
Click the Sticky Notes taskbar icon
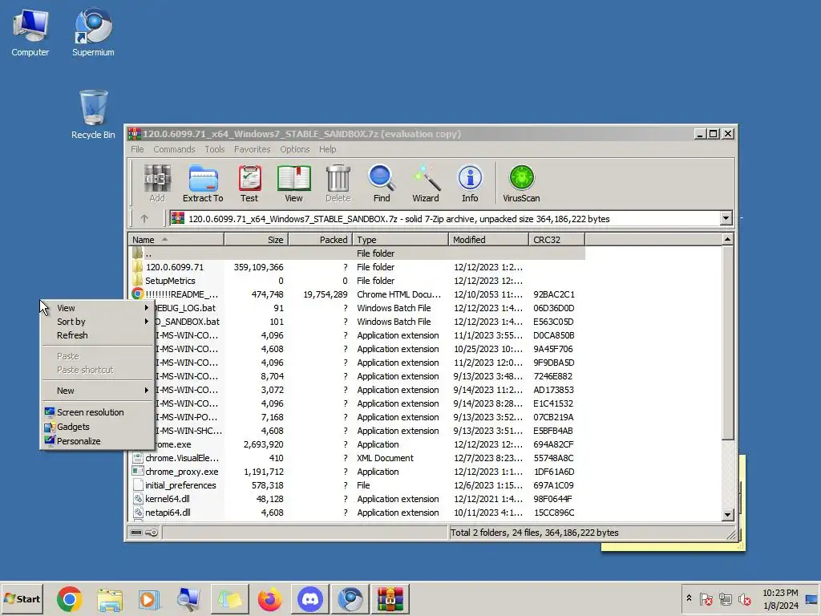(229, 599)
